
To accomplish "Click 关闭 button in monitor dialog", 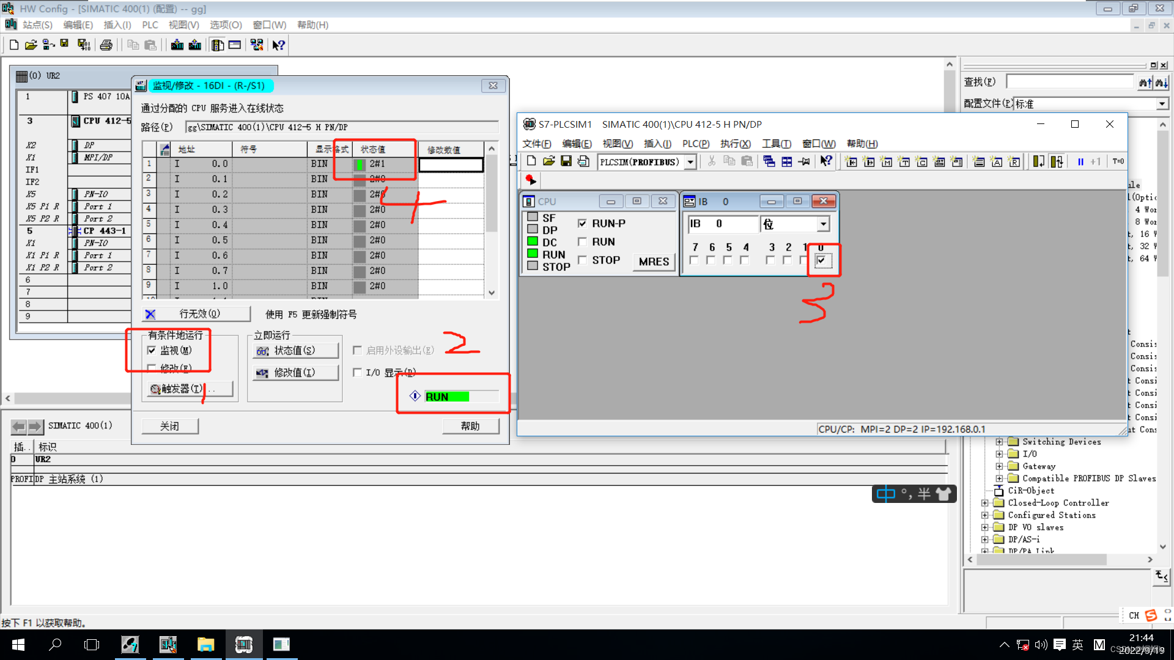I will point(170,426).
